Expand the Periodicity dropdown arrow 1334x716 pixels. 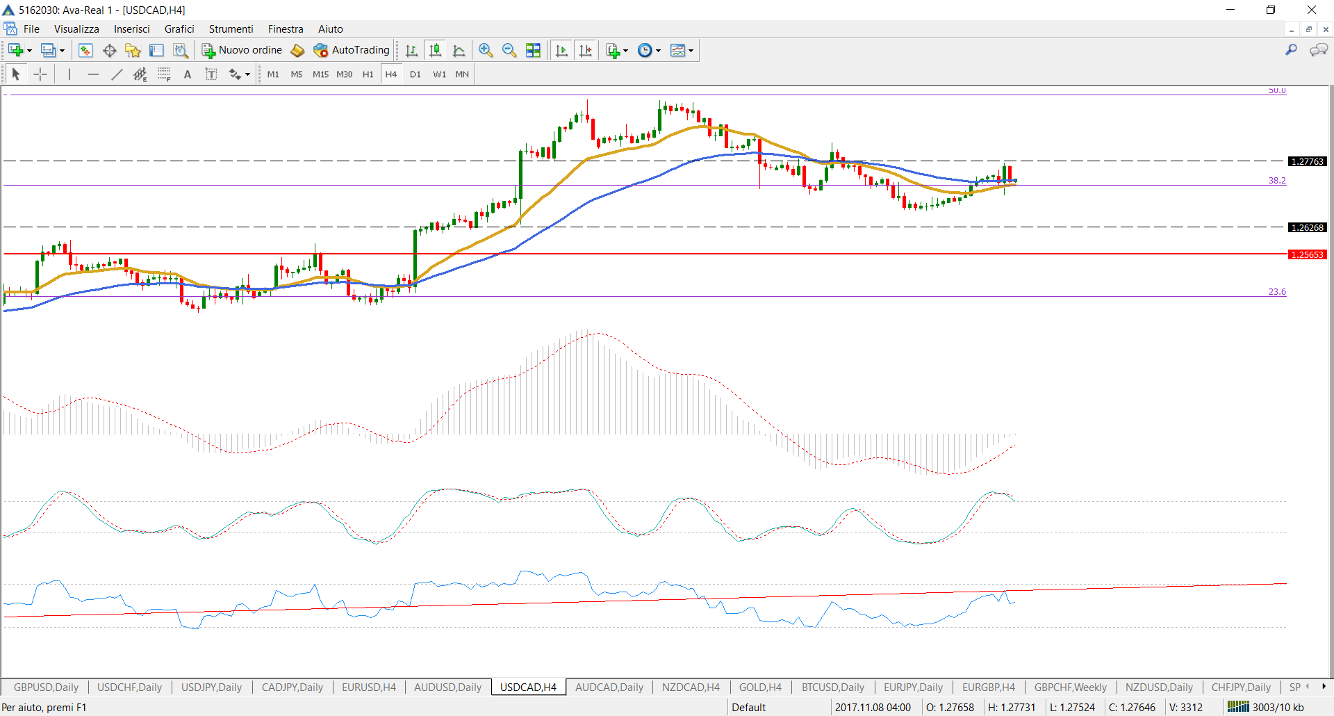658,51
